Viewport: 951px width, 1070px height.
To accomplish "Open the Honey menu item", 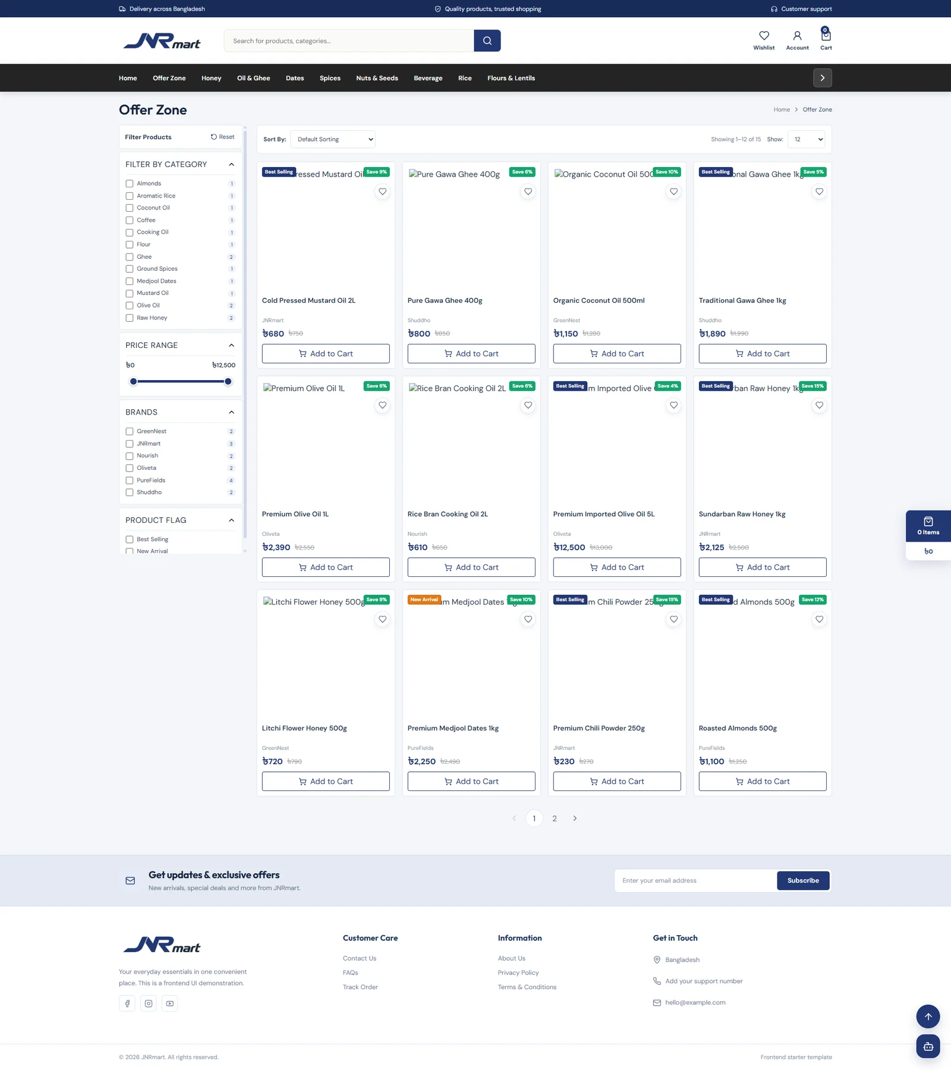I will point(211,78).
